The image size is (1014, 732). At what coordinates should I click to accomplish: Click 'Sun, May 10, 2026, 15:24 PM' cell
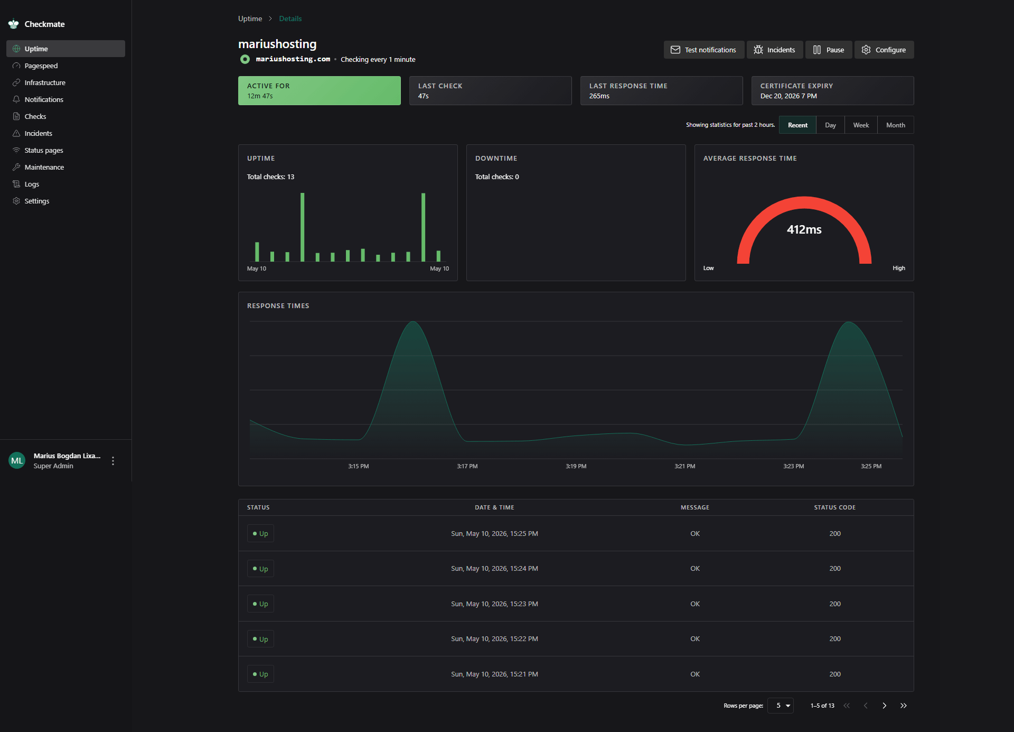pyautogui.click(x=494, y=569)
